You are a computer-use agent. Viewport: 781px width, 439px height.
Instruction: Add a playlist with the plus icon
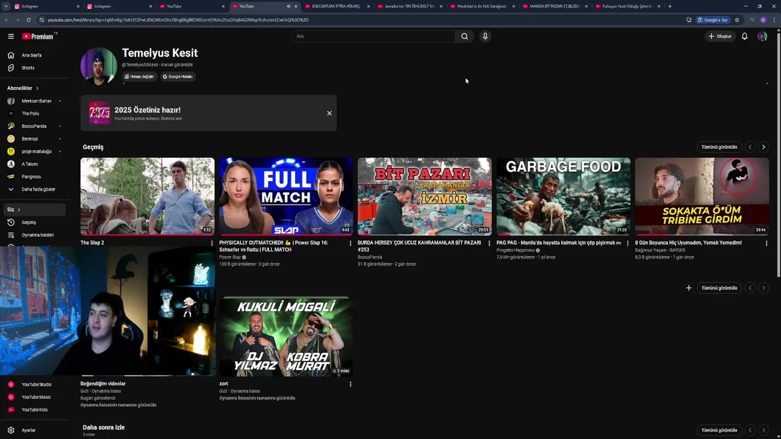[x=689, y=288]
